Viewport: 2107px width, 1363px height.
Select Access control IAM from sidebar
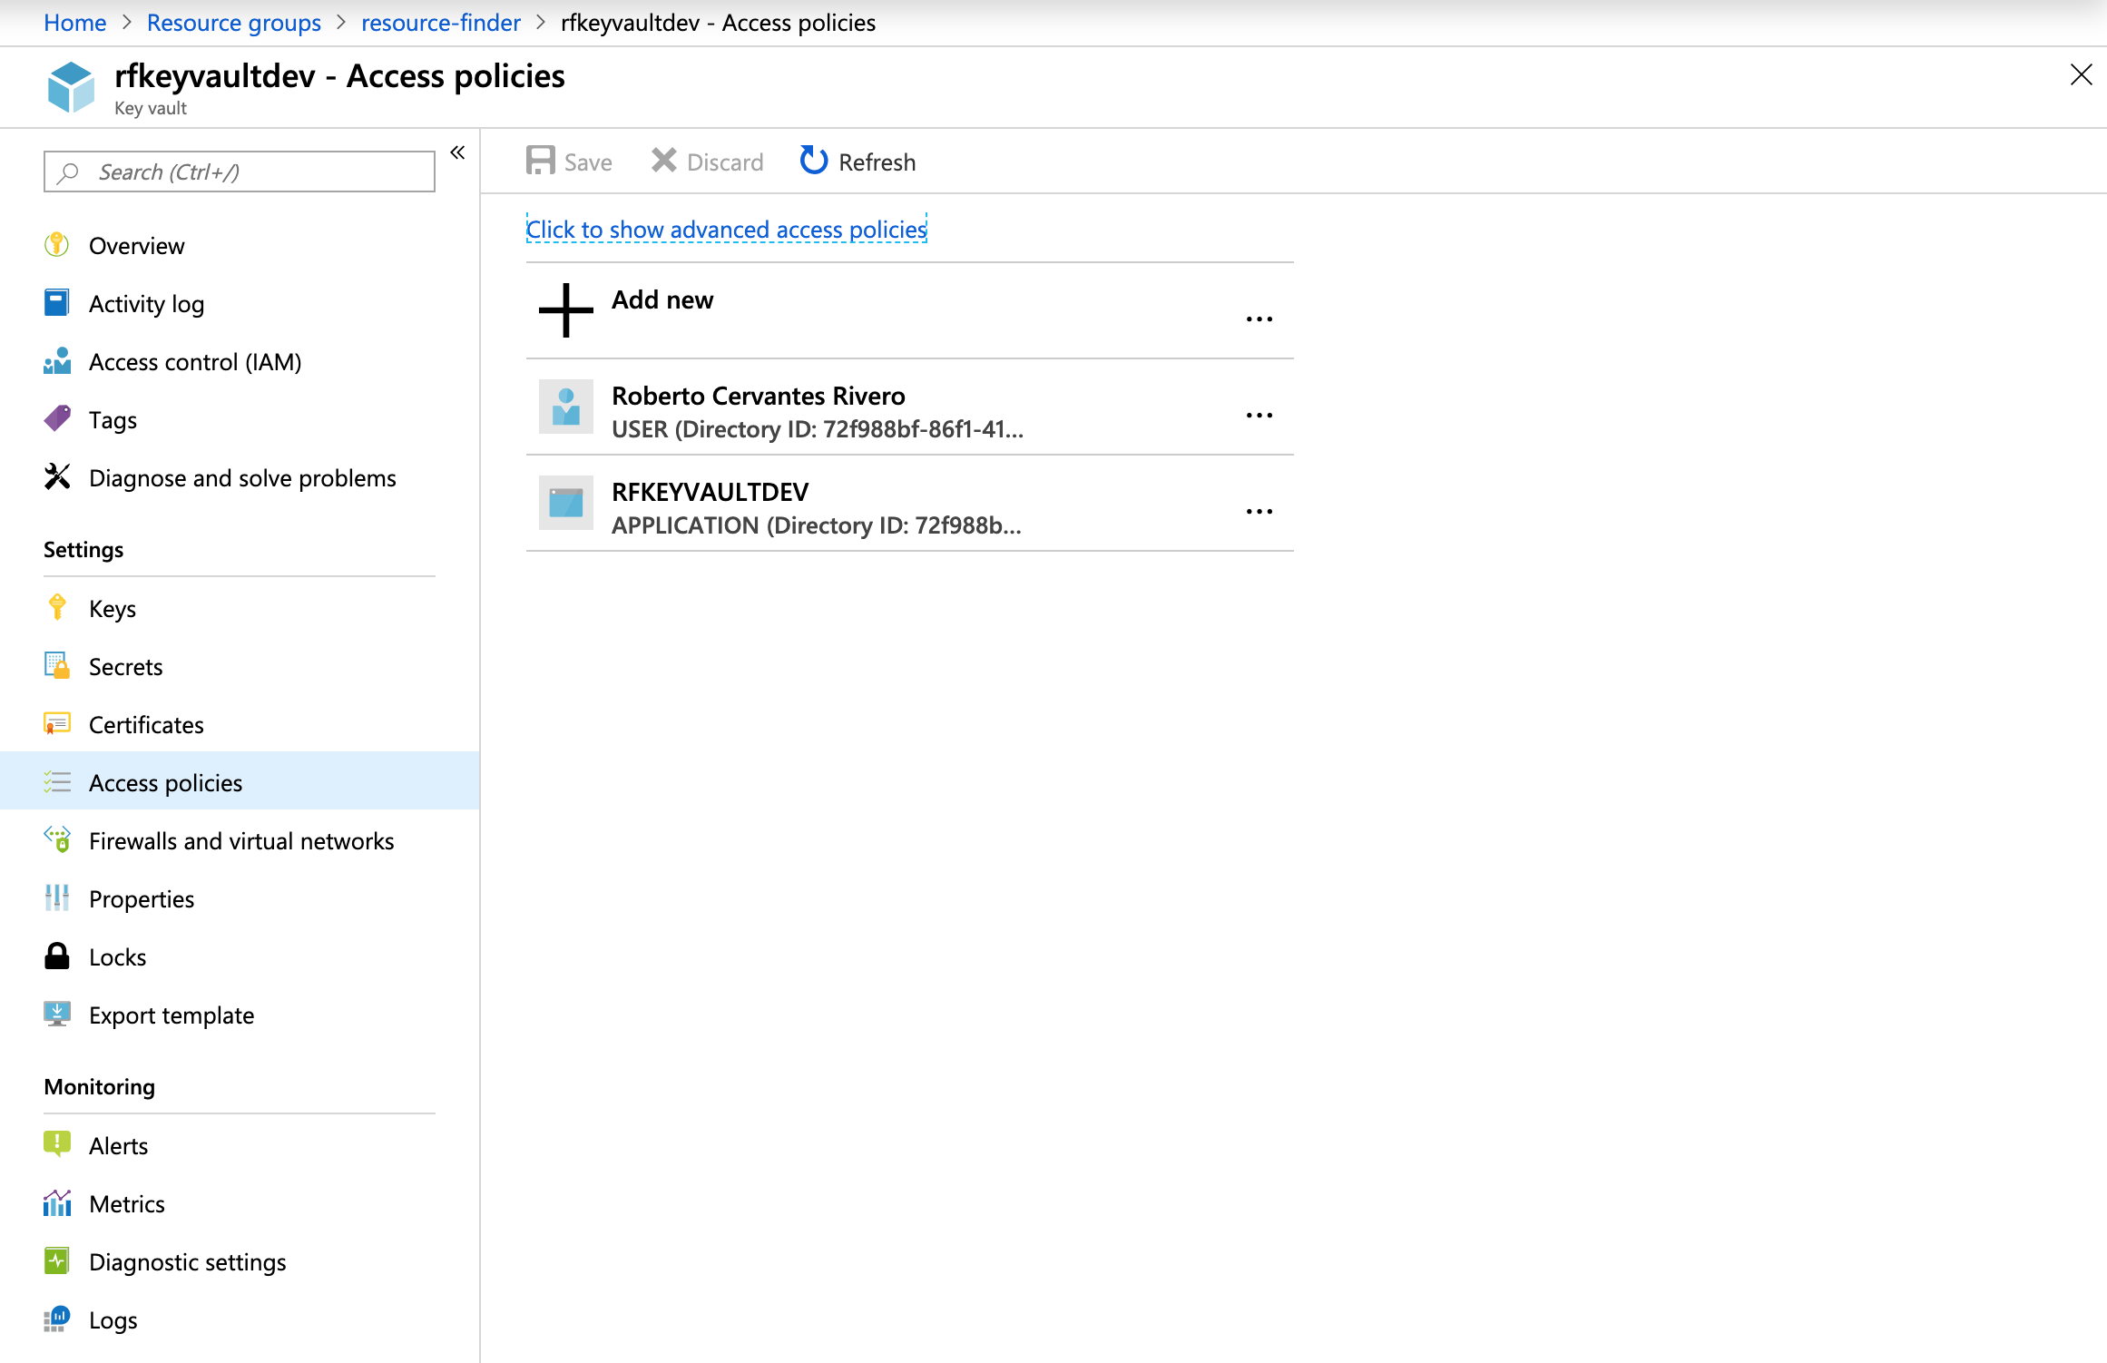point(193,361)
